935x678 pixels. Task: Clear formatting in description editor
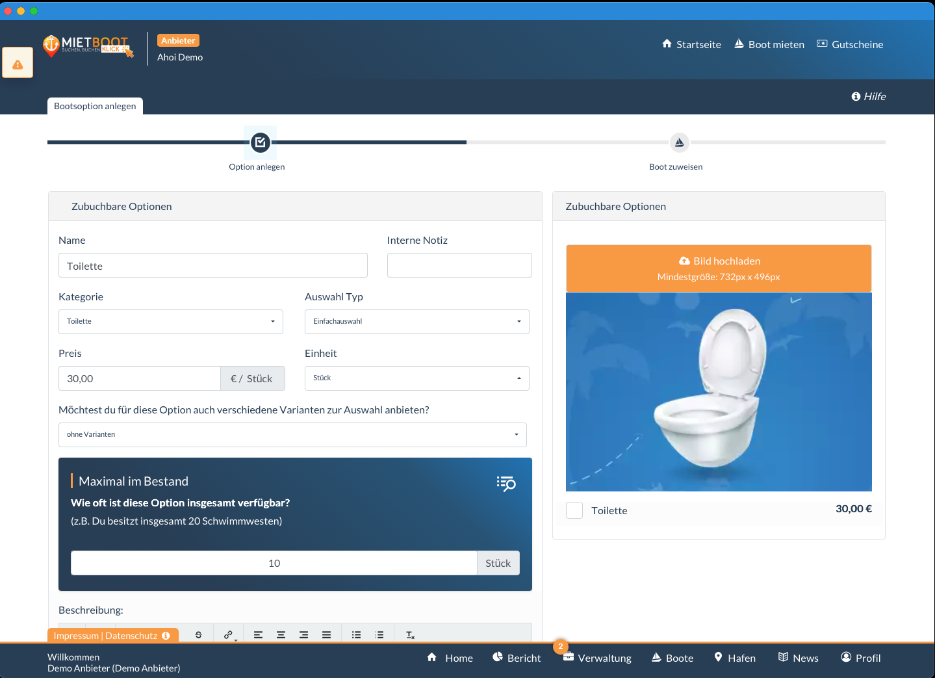point(410,634)
